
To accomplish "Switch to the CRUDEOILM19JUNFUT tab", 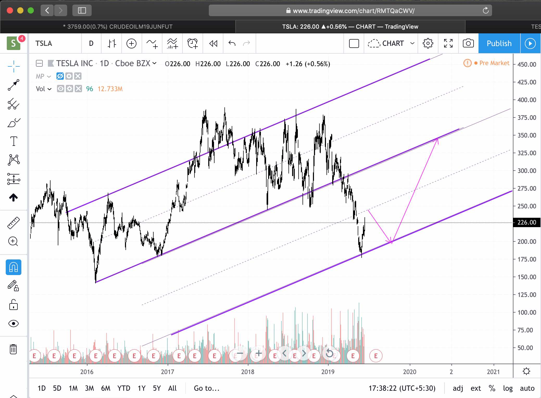I will [117, 27].
